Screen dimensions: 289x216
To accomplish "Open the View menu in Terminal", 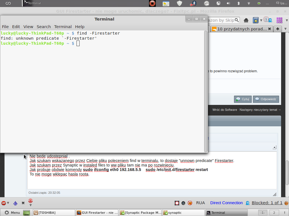I will coord(28,27).
